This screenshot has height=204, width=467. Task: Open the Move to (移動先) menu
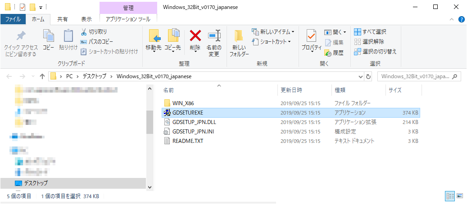154,41
